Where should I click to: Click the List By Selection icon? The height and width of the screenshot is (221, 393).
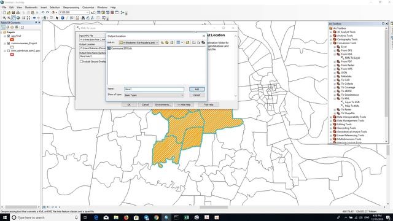(17, 27)
